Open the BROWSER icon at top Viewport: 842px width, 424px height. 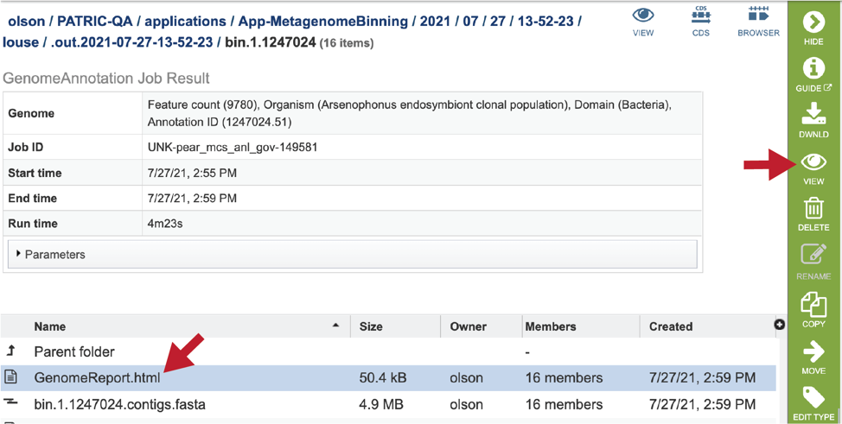(x=757, y=15)
